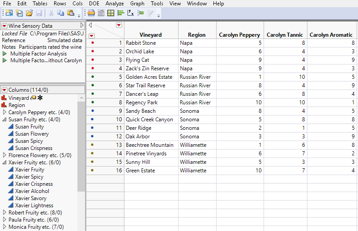
Task: Click the asterisk icon beside Vineyard
Action: point(40,98)
